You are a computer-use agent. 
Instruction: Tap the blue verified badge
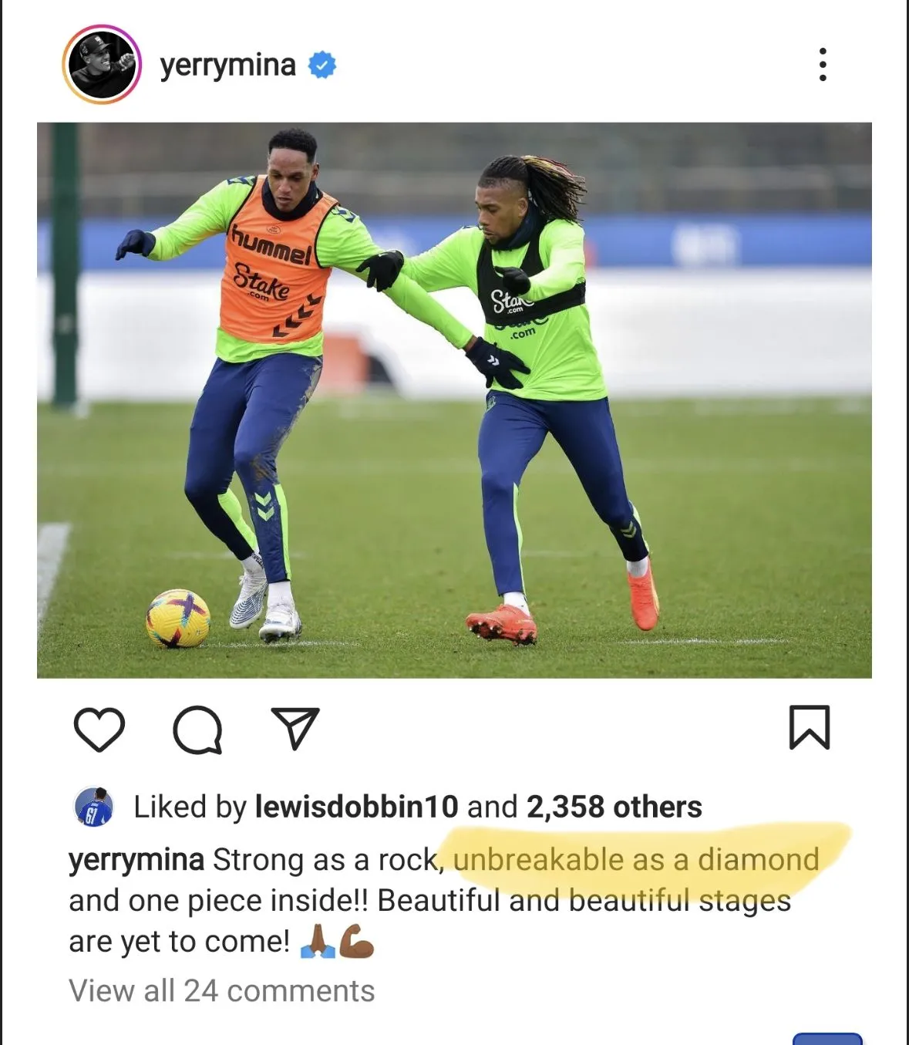tap(322, 65)
